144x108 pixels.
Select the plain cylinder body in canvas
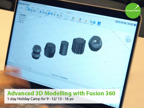point(64,48)
